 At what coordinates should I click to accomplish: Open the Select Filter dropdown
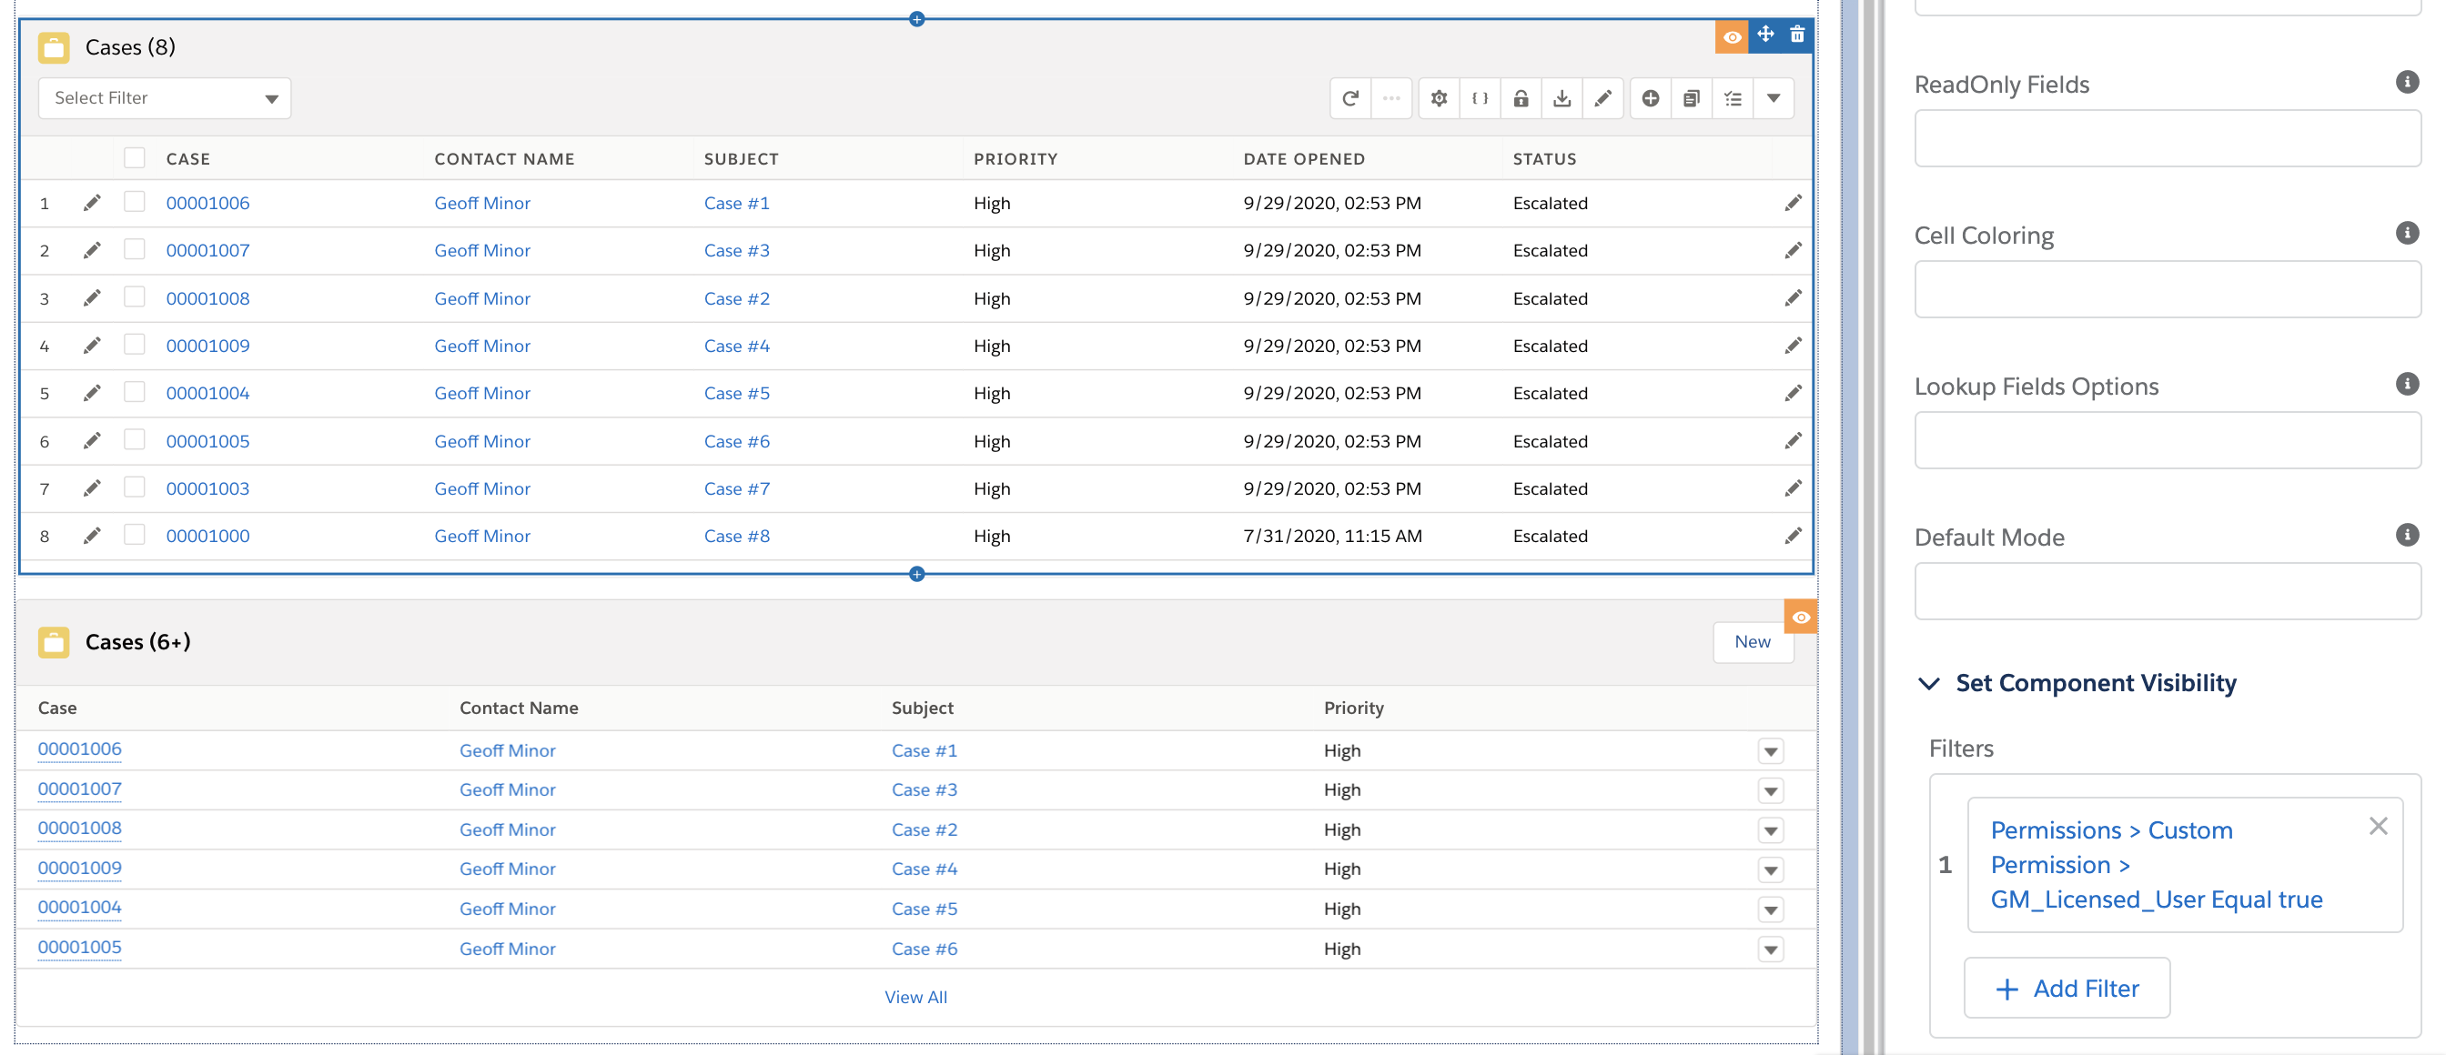165,98
